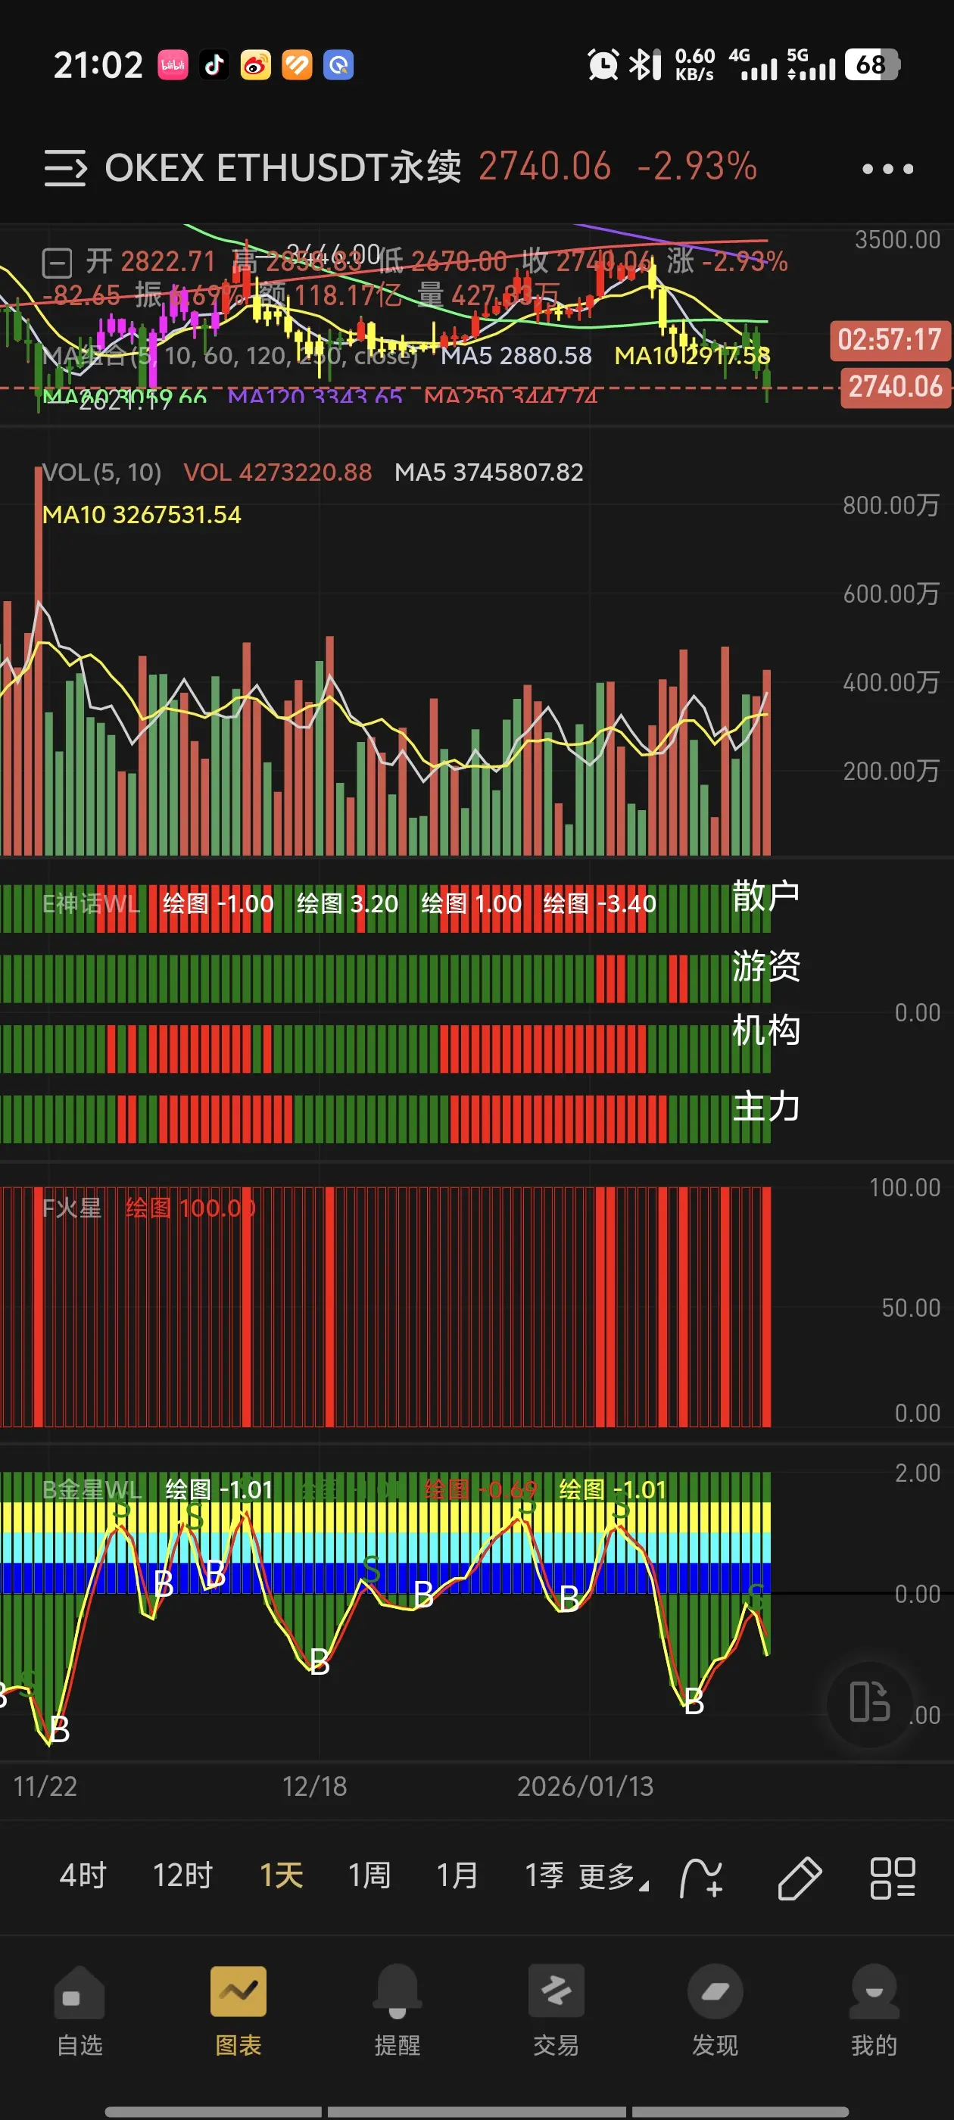The height and width of the screenshot is (2120, 954).
Task: Open the chart layout grid icon
Action: tap(892, 1878)
